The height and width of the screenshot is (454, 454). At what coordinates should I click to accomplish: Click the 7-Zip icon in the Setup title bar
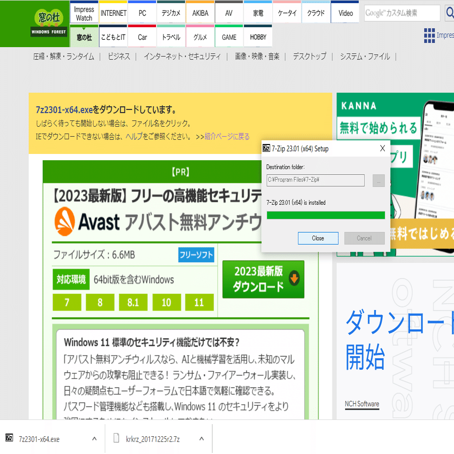pyautogui.click(x=266, y=149)
